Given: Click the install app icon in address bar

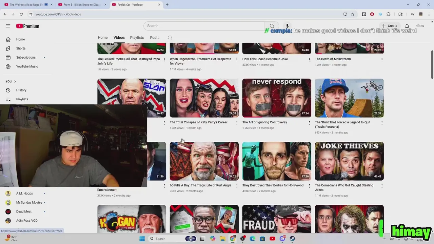Looking at the screenshot, I should click(x=345, y=14).
